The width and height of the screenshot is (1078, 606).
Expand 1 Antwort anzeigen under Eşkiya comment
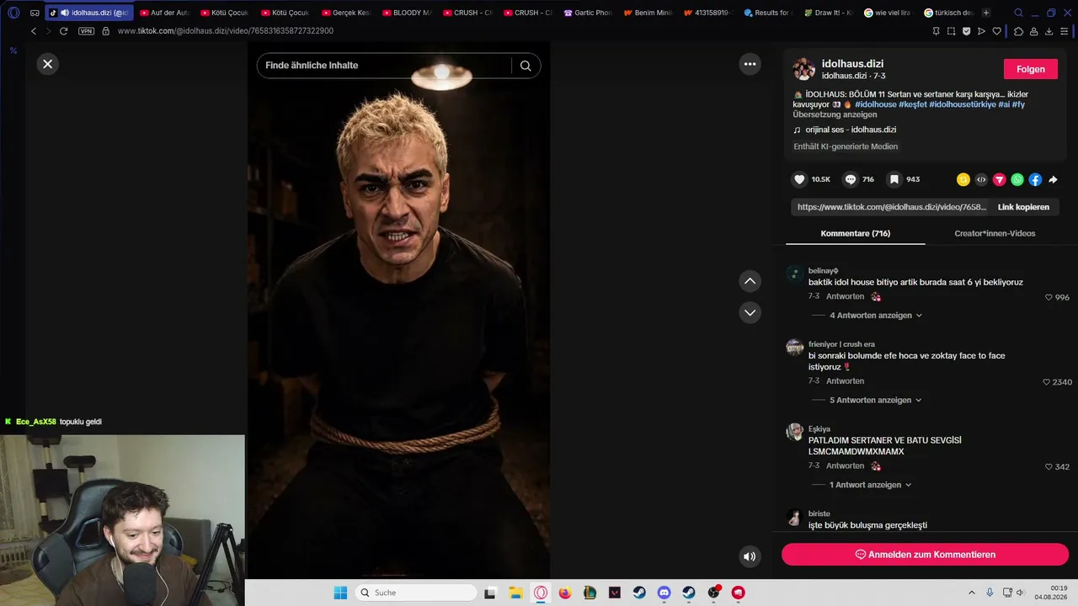[x=871, y=485]
